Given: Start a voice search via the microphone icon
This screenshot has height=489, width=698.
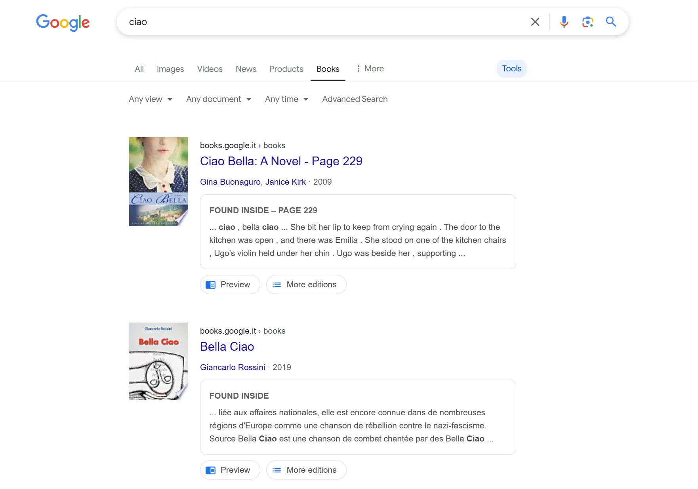Looking at the screenshot, I should (564, 22).
